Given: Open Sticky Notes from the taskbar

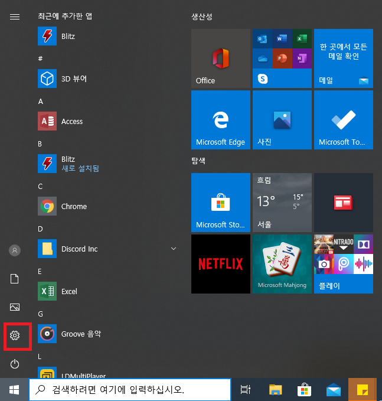Looking at the screenshot, I should click(x=363, y=390).
